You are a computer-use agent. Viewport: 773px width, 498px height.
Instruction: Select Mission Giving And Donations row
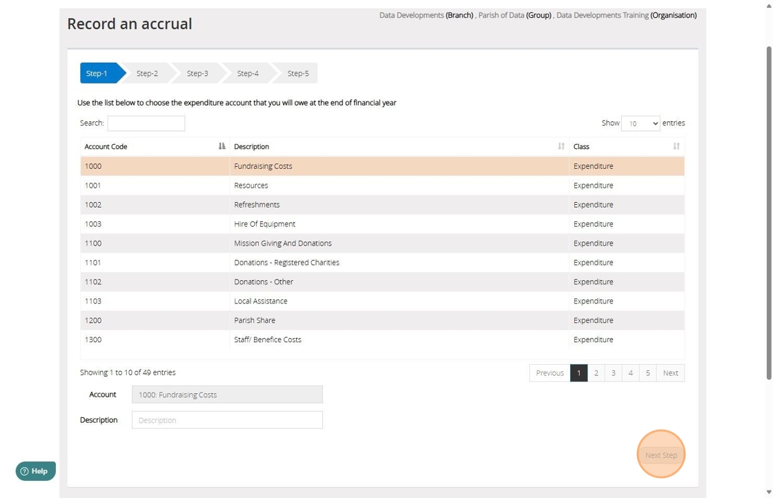coord(382,243)
